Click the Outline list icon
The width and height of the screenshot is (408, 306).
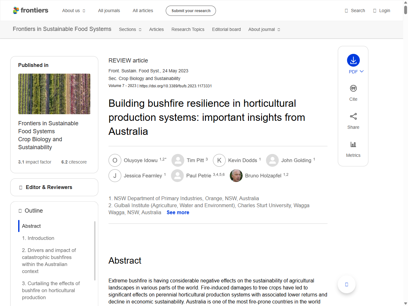point(20,211)
